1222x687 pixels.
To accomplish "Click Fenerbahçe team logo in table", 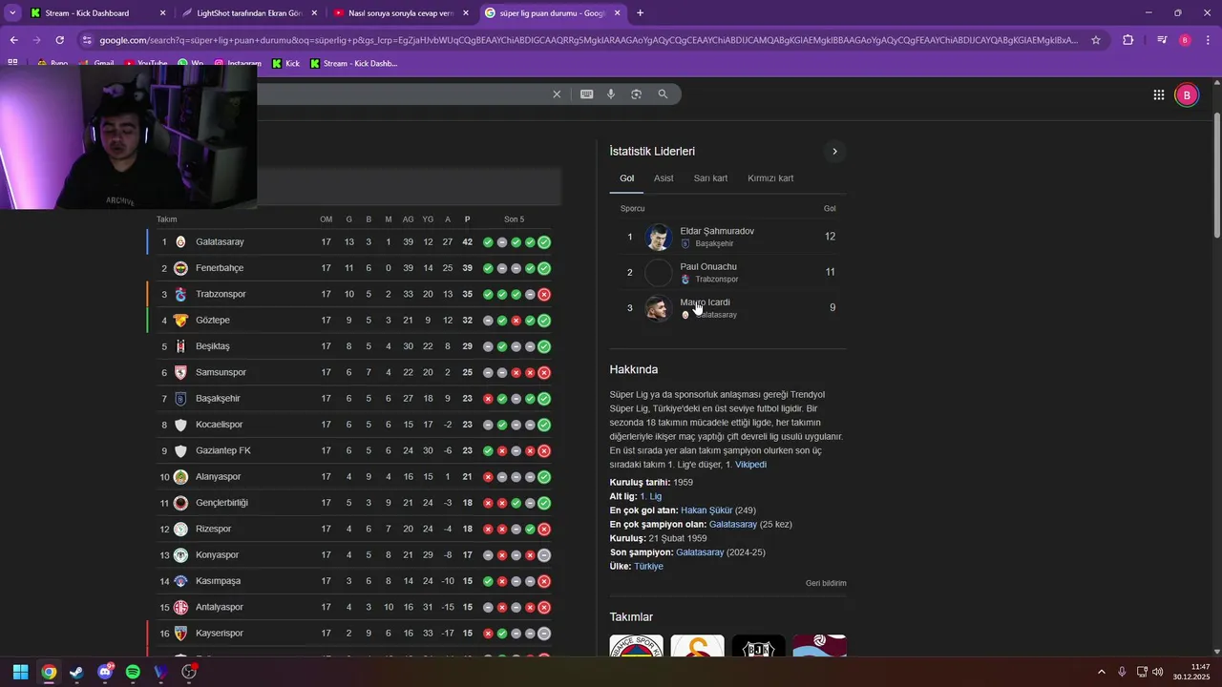I will click(x=180, y=268).
